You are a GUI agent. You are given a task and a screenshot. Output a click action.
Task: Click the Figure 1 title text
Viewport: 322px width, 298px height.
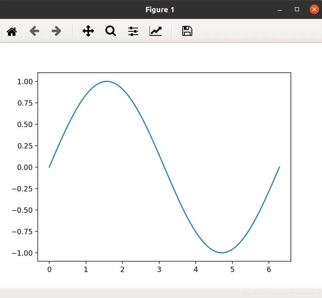160,10
